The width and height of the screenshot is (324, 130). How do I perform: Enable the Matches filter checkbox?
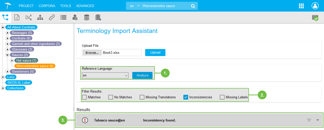coord(84,97)
